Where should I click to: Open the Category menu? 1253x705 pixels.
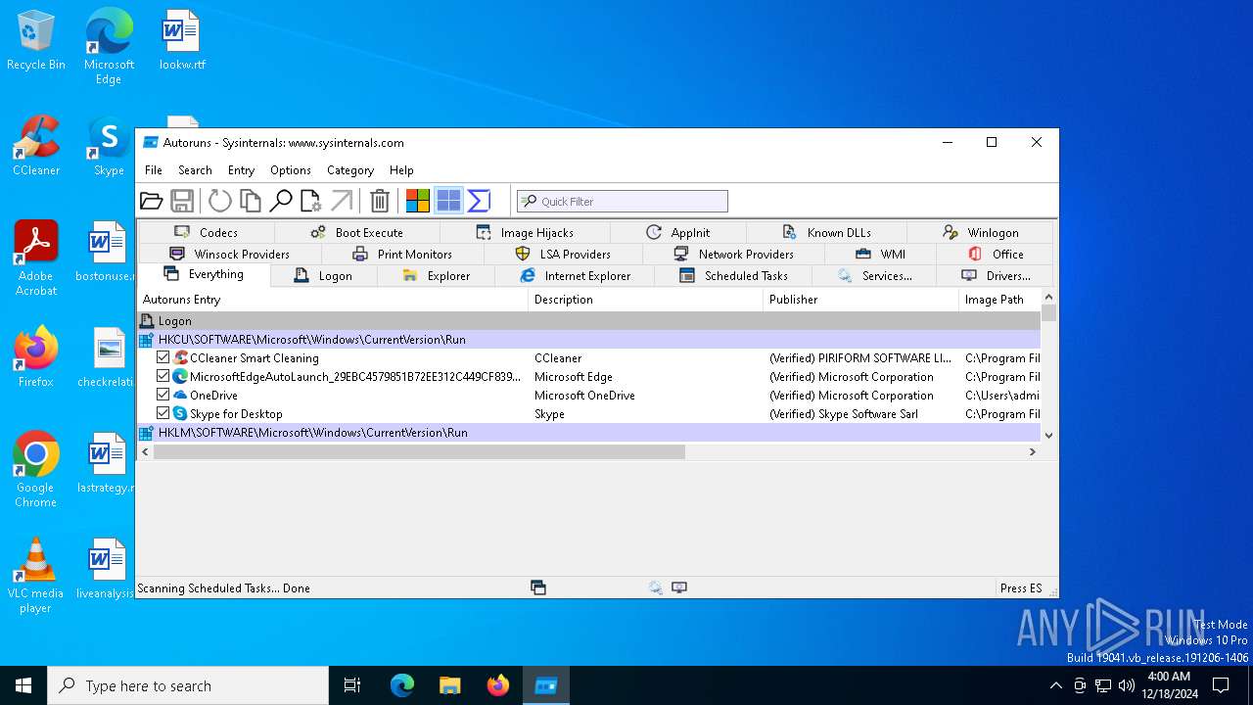[350, 170]
